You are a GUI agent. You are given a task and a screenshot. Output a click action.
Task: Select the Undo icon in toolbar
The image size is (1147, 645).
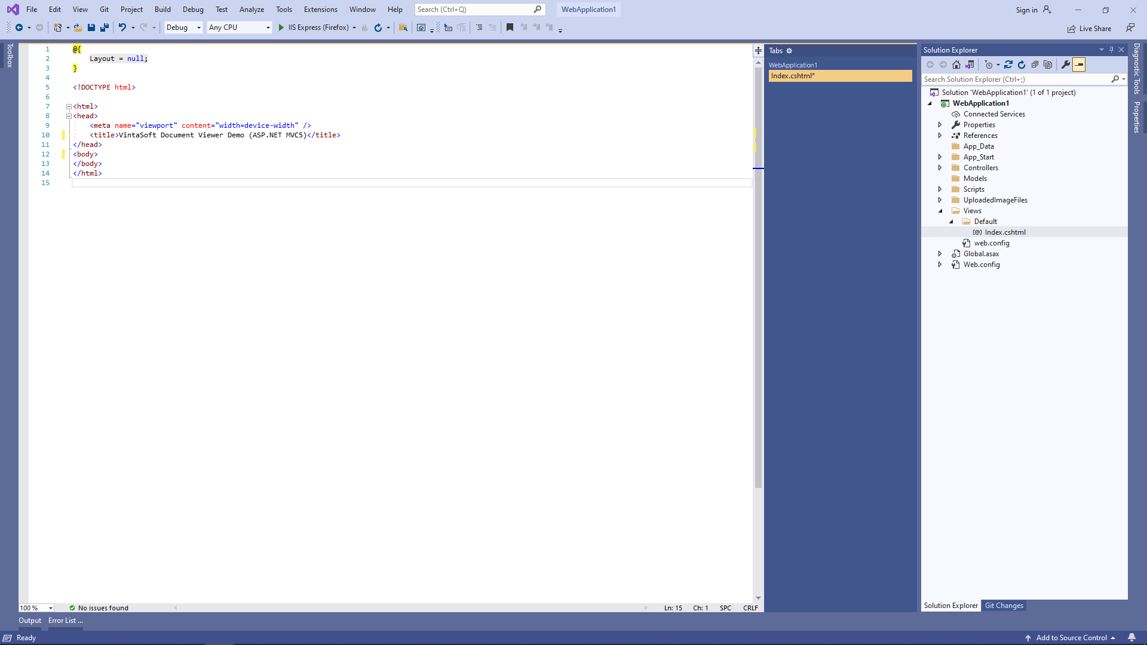pos(121,27)
